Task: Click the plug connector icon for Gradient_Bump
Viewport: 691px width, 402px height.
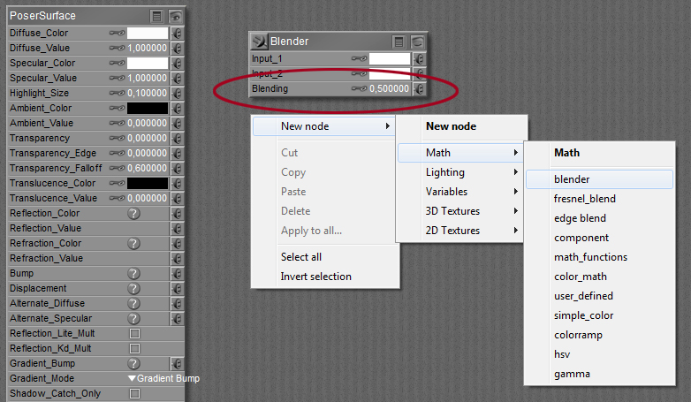Action: click(x=177, y=364)
